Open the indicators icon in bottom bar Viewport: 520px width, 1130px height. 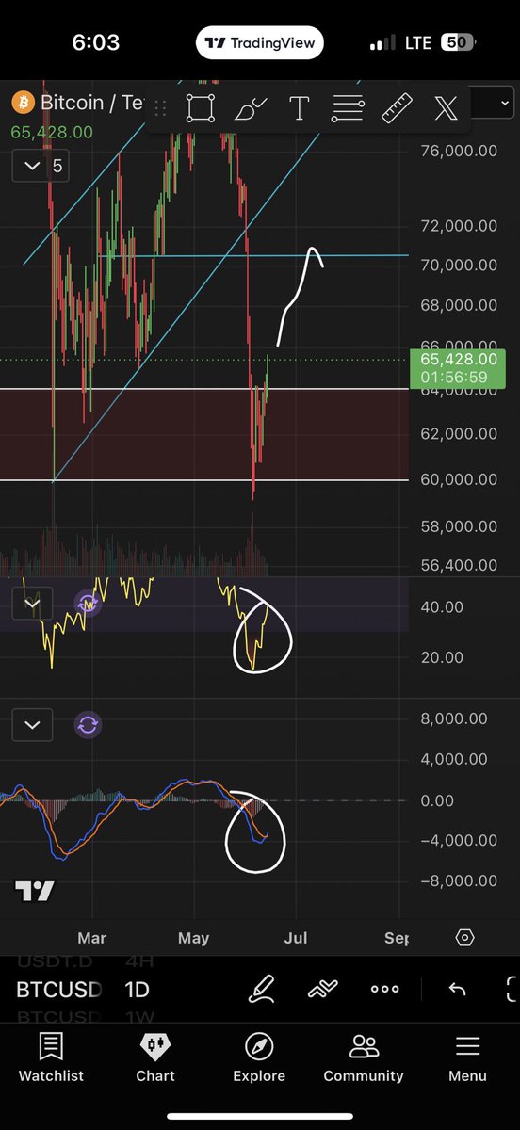coord(323,990)
